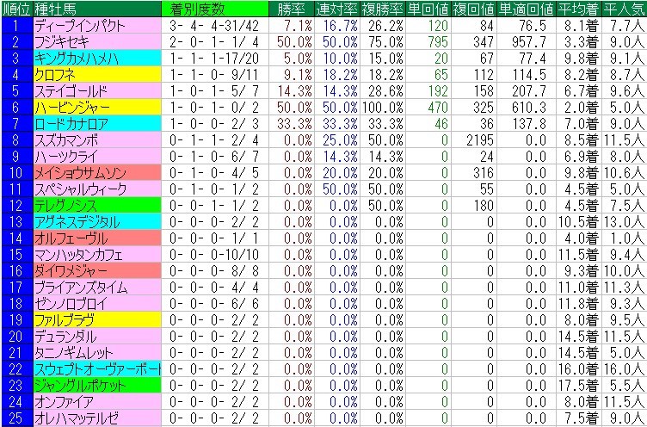Click アグネスデジタル's 13.0人 popularity value
This screenshot has width=647, height=427.
coord(625,223)
